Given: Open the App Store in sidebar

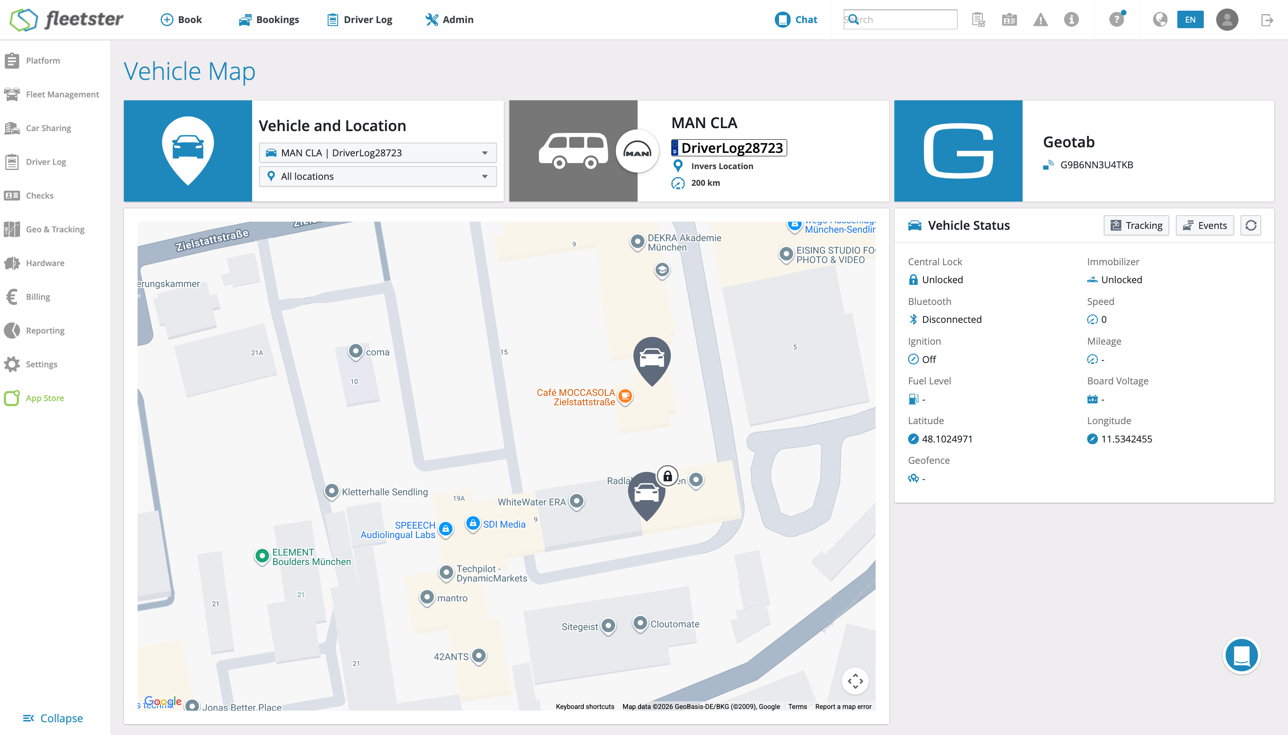Looking at the screenshot, I should pos(34,398).
